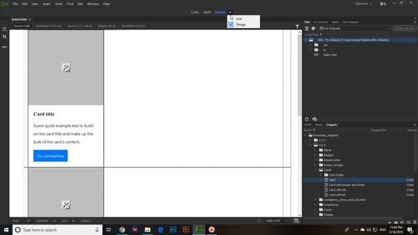418x235 pixels.
Task: Expand the css folder in Files
Action: [311, 45]
